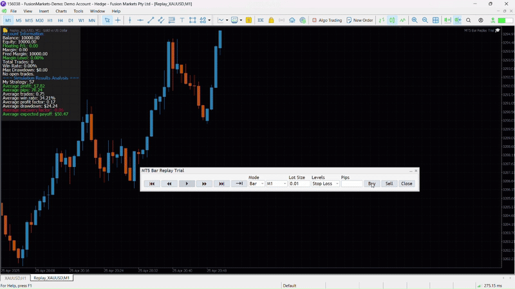Toggle chart auto scroll
This screenshot has height=289, width=515.
(447, 21)
